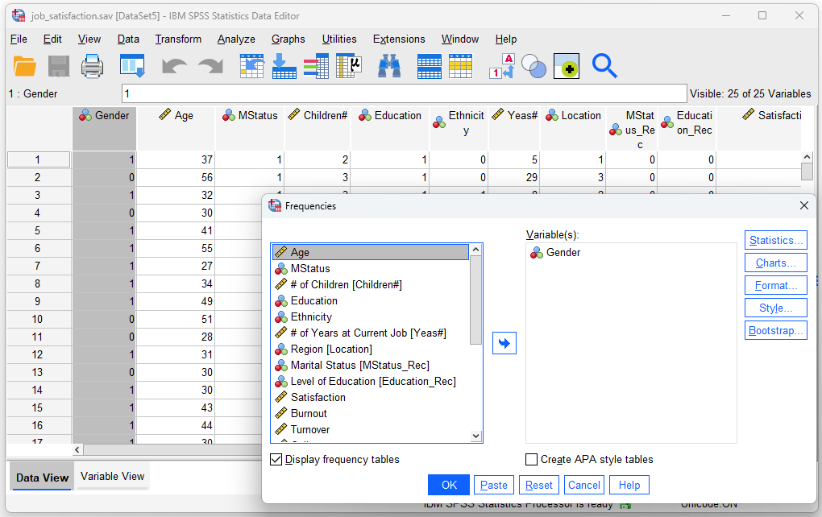Click the Find icon (binoculars) in the toolbar
822x517 pixels.
(389, 68)
